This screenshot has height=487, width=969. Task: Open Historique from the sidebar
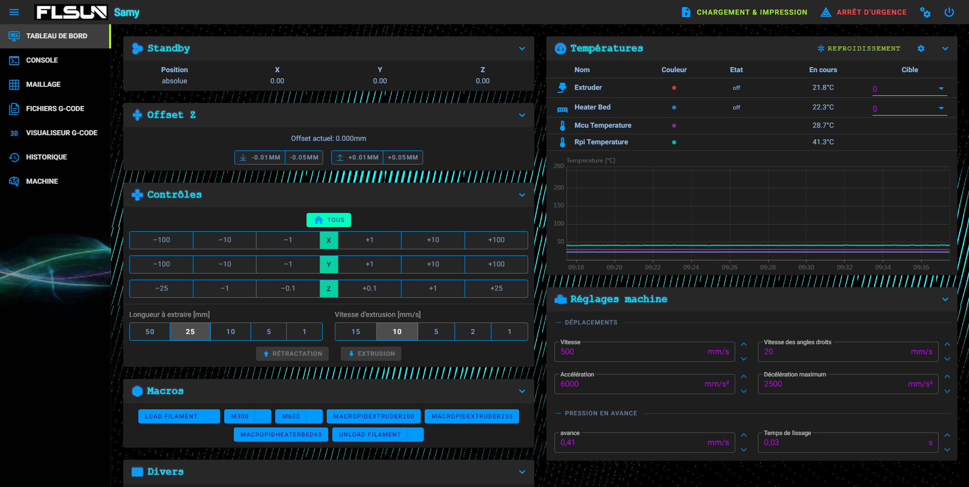[46, 157]
